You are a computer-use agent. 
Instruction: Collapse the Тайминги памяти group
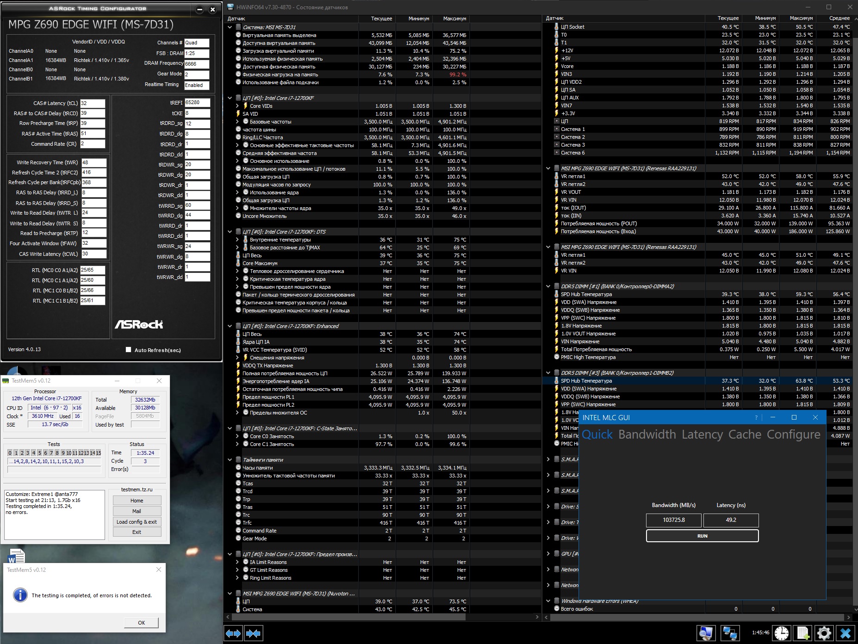pos(230,460)
